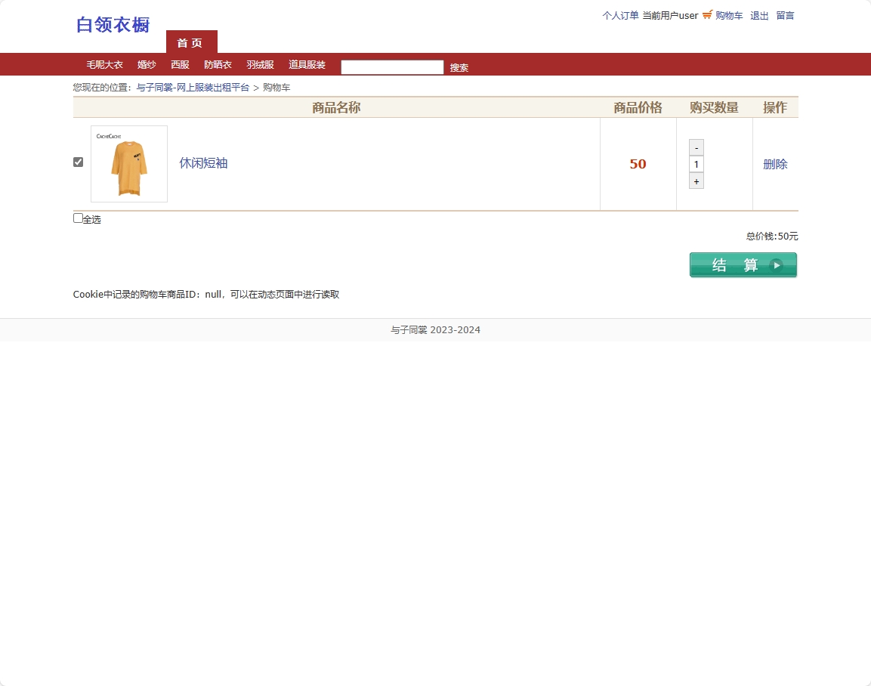Screen dimensions: 871x686
Task: Open the 婚纱 category
Action: (x=147, y=64)
